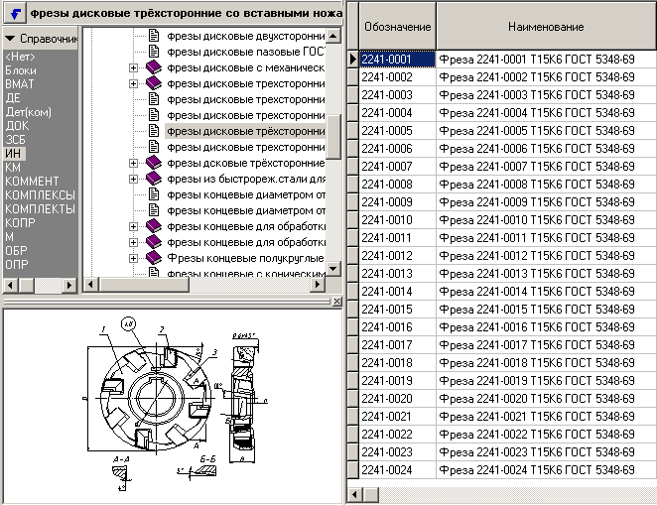657x505 pixels.
Task: Close the drawing preview panel with small x
Action: pyautogui.click(x=335, y=301)
